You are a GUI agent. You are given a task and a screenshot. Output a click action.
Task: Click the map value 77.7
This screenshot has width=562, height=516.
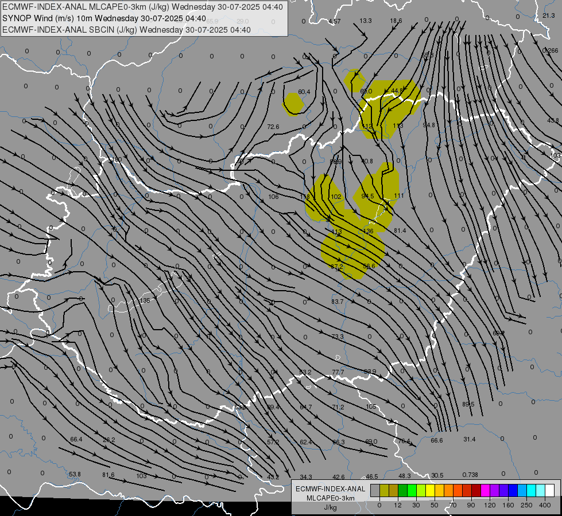point(338,373)
